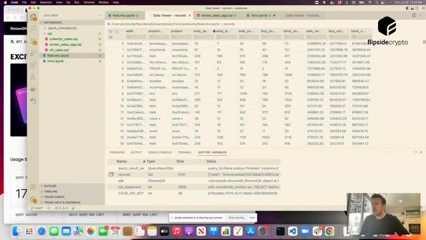Click the moonbirds project cell in row 1
Viewport: 426px width, 240px height.
(180, 50)
